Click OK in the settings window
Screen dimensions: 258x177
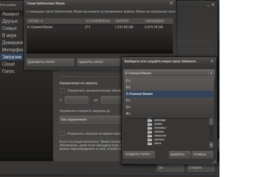170,168
